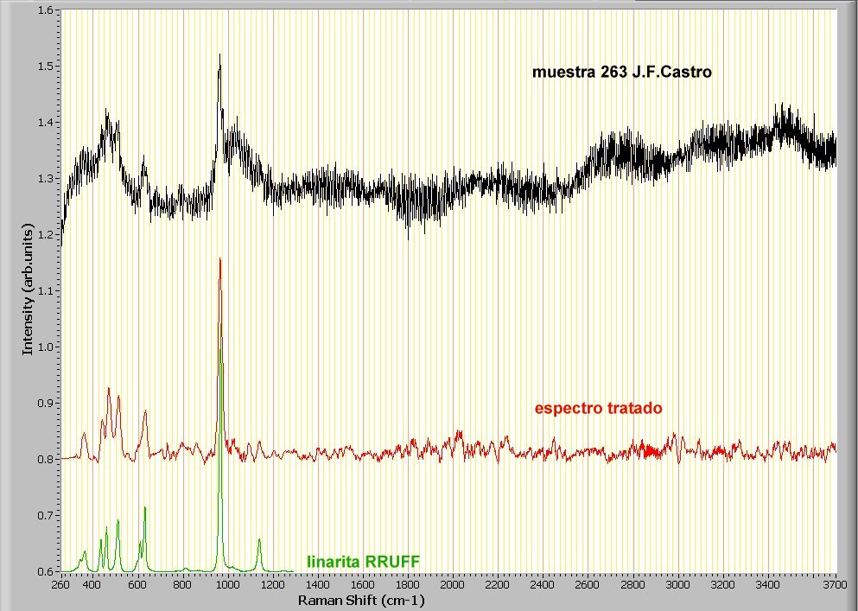Screen dimensions: 858x611
Task: Click the 600 tick label on x-axis
Action: pyautogui.click(x=137, y=585)
